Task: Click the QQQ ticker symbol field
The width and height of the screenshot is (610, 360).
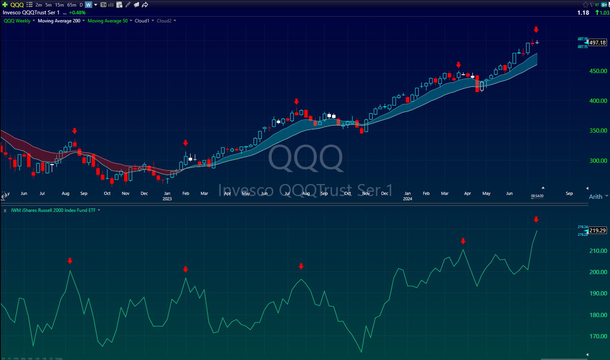Action: pyautogui.click(x=17, y=5)
